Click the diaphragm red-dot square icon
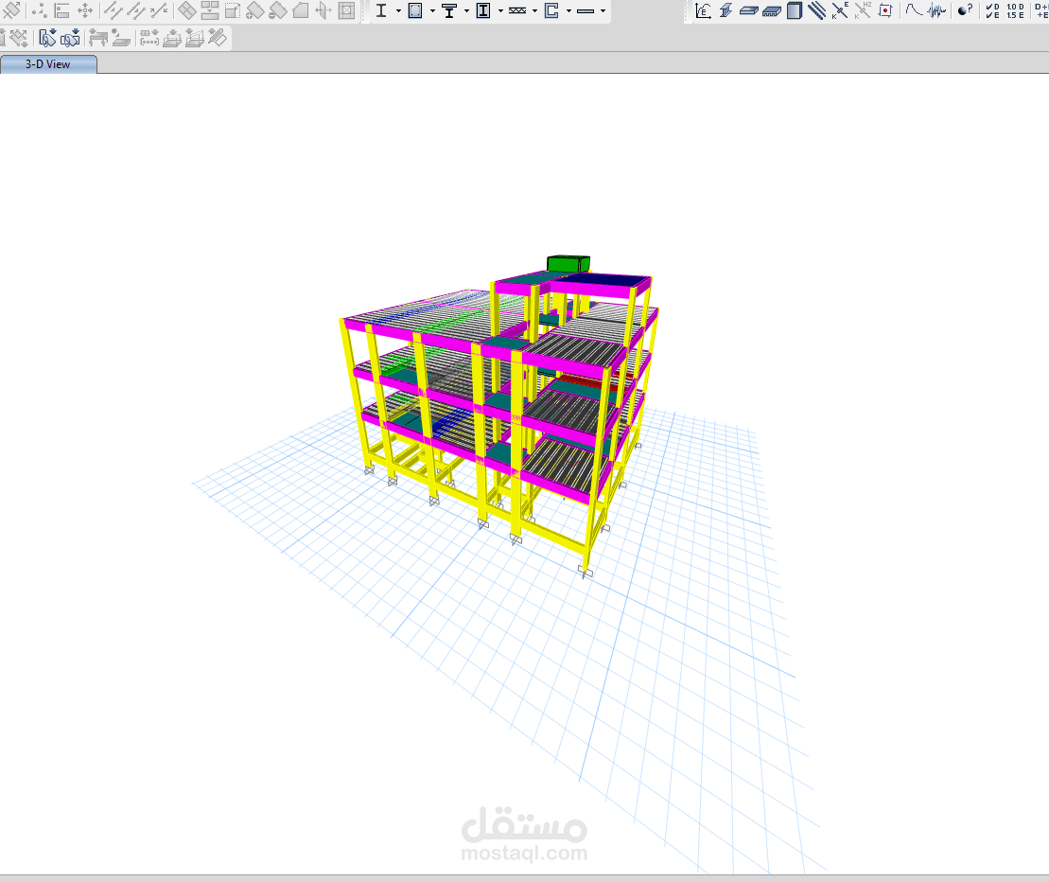Image resolution: width=1049 pixels, height=882 pixels. 885,10
